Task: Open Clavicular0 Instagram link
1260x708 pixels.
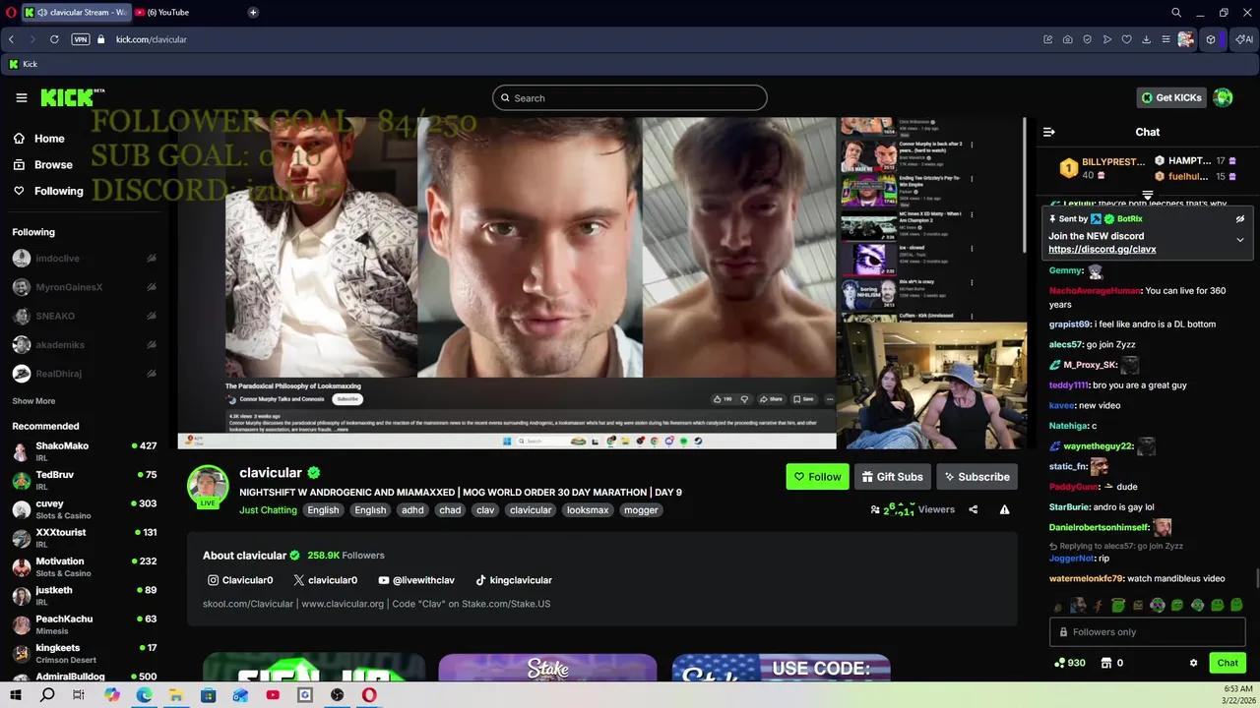Action: pyautogui.click(x=239, y=580)
